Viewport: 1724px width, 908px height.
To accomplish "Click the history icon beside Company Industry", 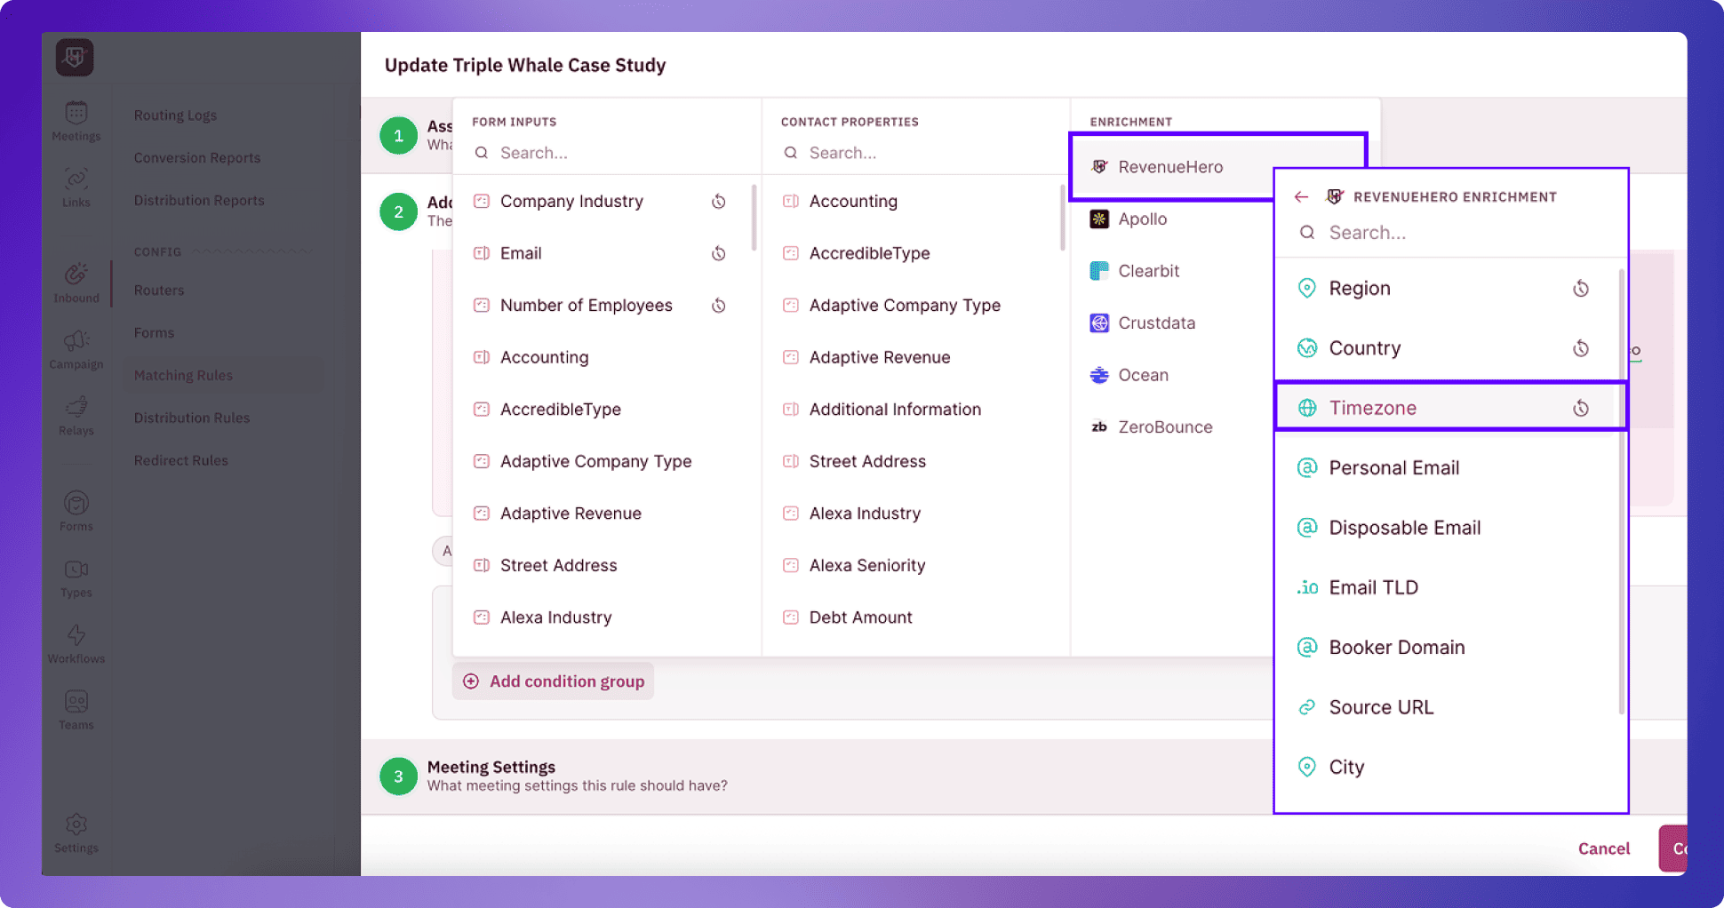I will pos(719,202).
